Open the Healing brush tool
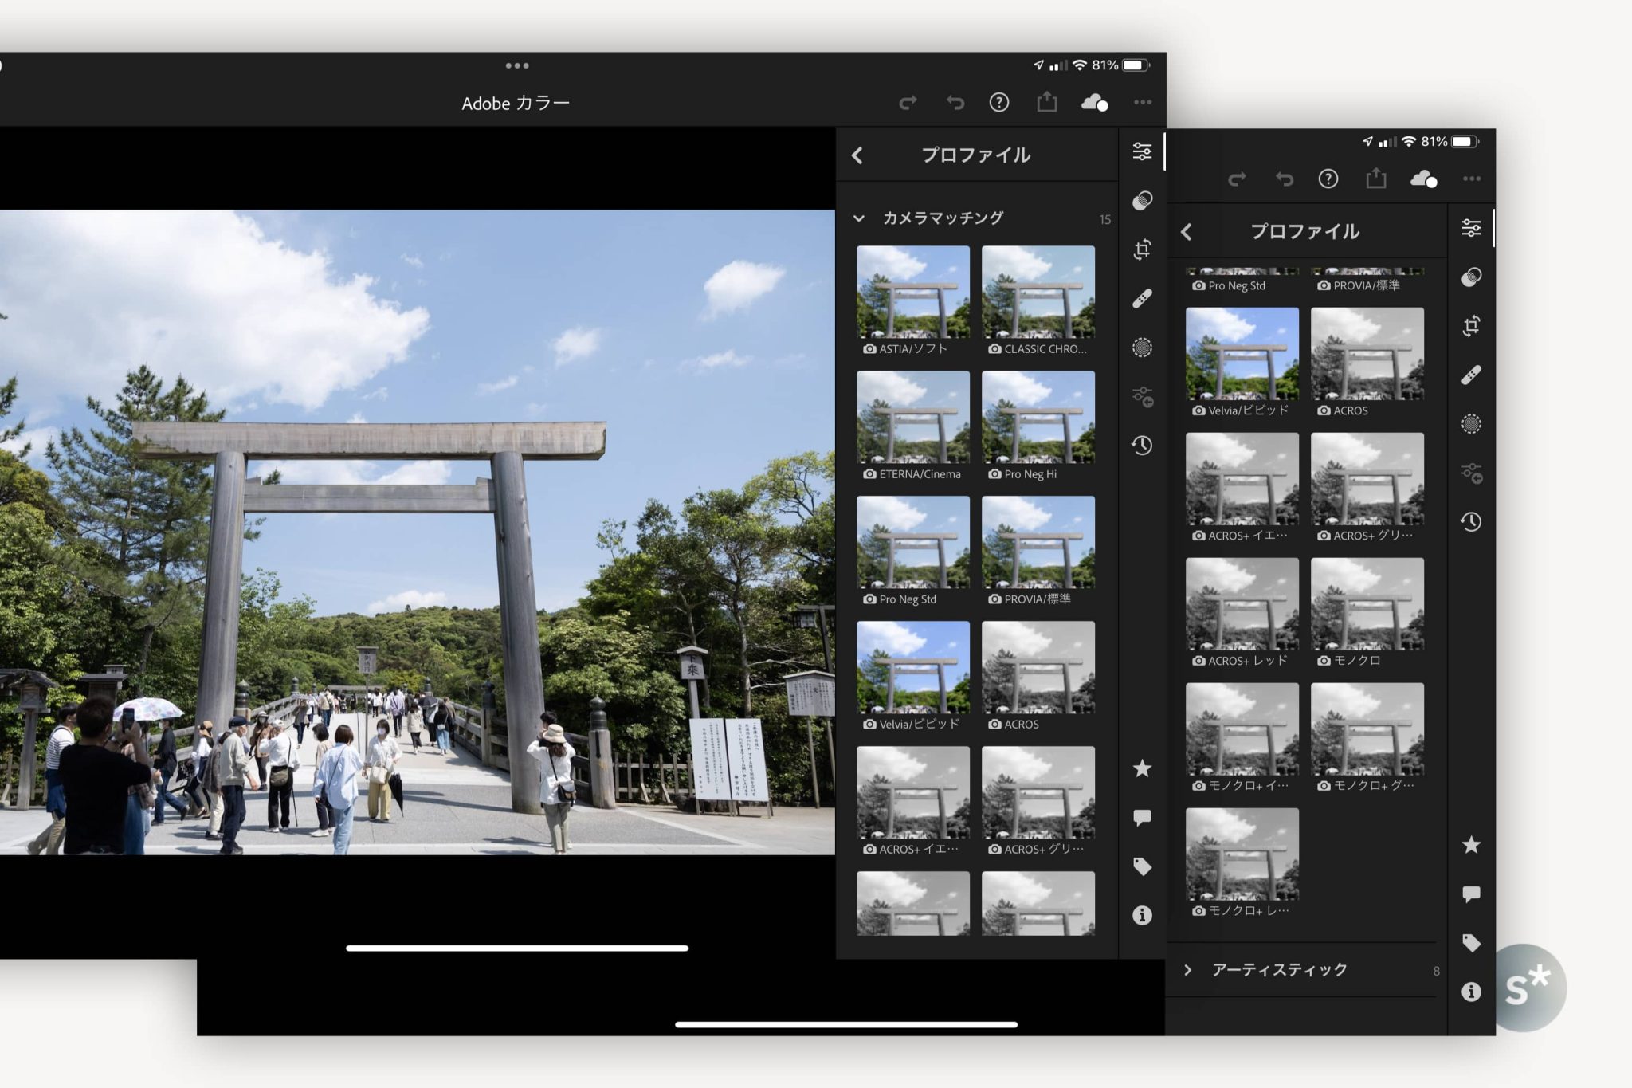 1143,299
